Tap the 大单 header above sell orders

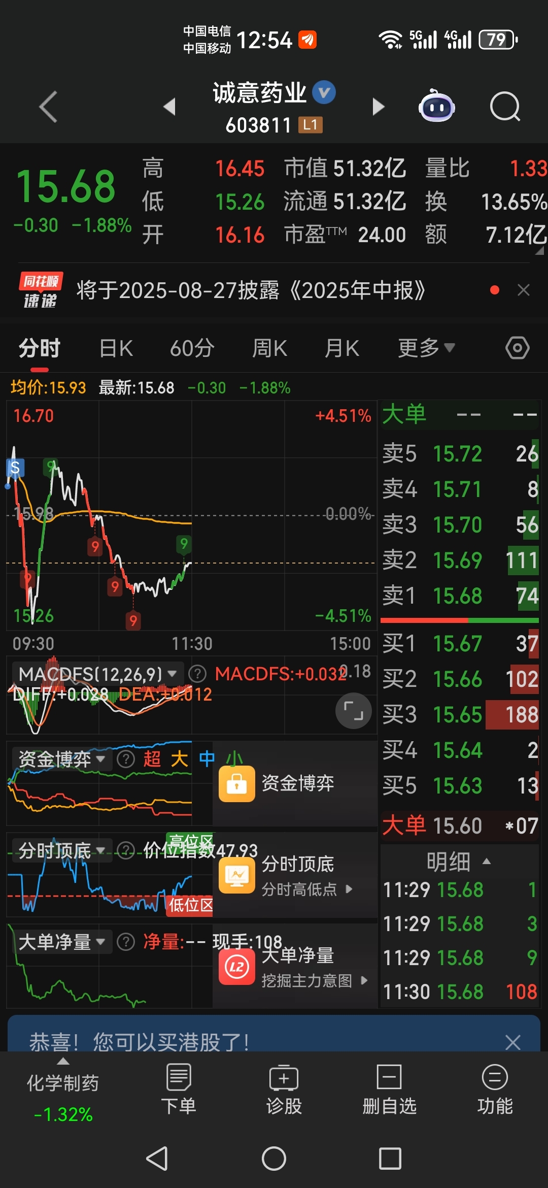click(x=460, y=415)
